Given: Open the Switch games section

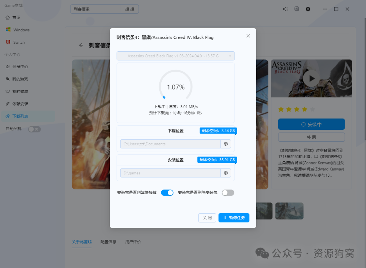Looking at the screenshot, I should [15, 42].
